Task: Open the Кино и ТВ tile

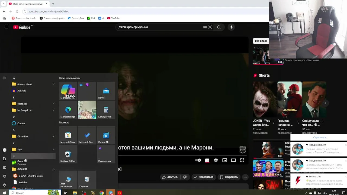Action: point(106,135)
